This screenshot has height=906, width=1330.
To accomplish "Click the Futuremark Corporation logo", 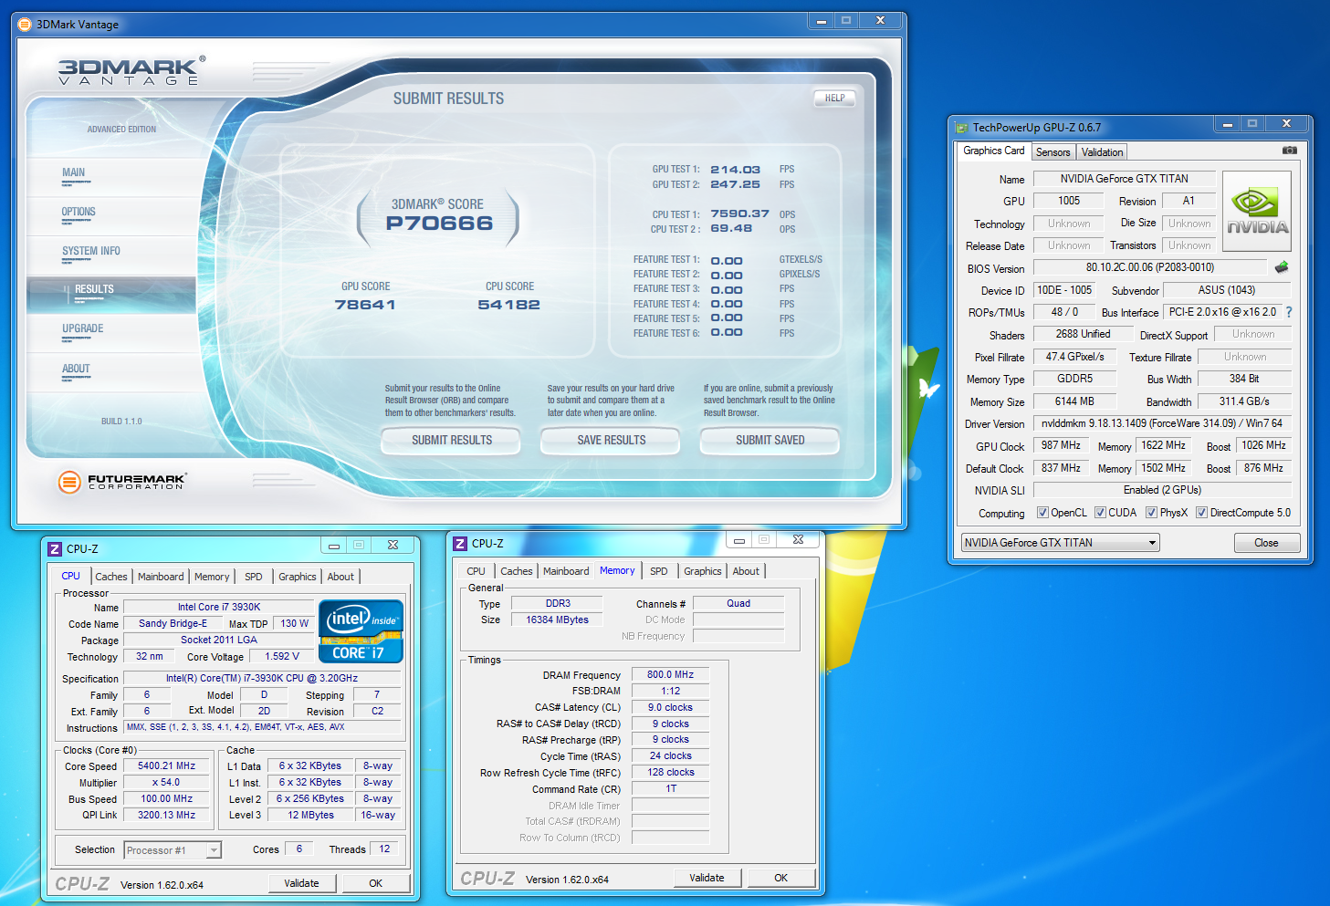I will (x=122, y=481).
